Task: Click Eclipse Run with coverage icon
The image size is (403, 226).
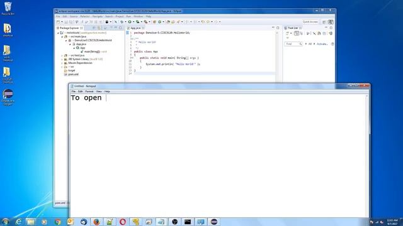Action: 137,22
